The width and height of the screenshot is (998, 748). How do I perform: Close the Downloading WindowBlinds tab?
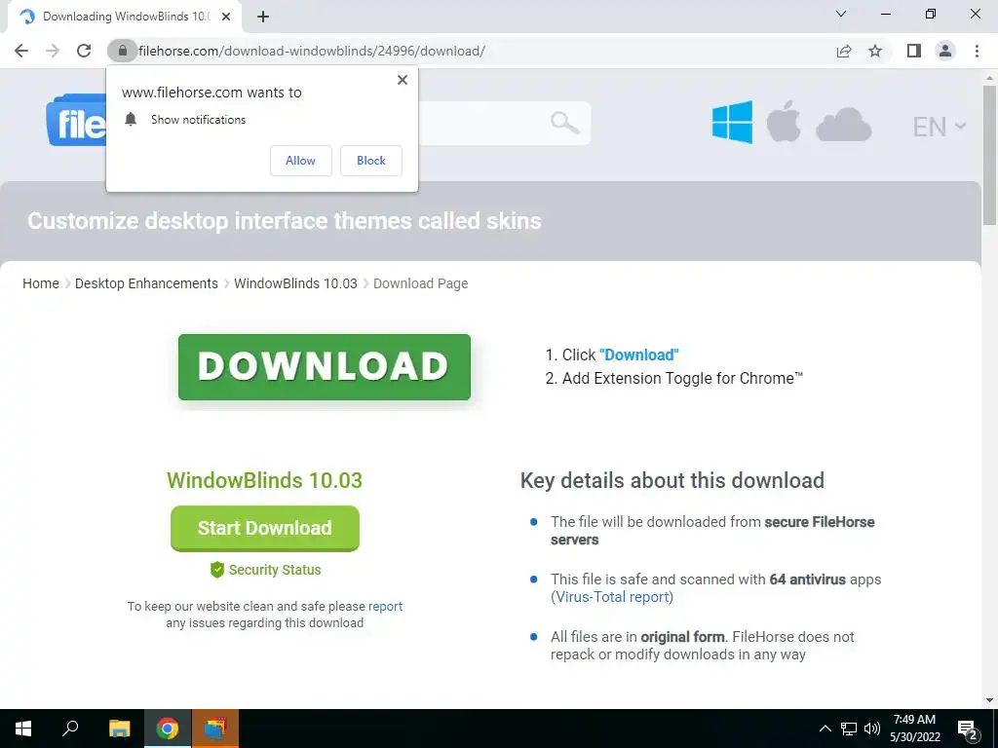pos(226,18)
